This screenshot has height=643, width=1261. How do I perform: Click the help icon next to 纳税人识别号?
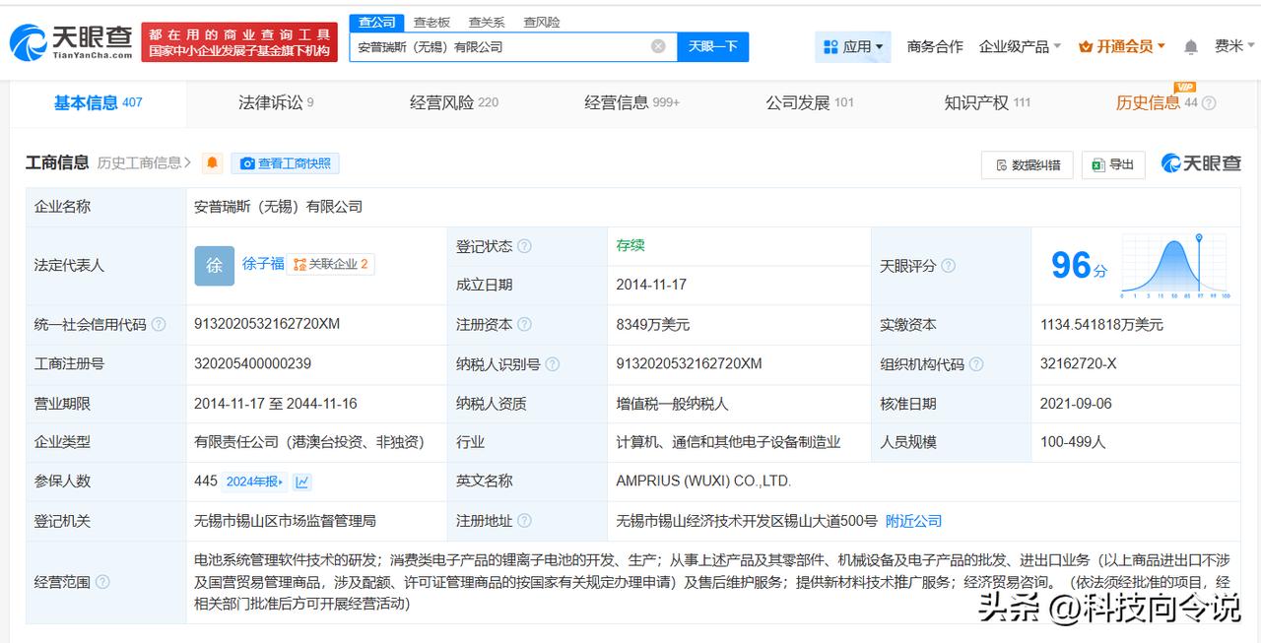coord(553,364)
